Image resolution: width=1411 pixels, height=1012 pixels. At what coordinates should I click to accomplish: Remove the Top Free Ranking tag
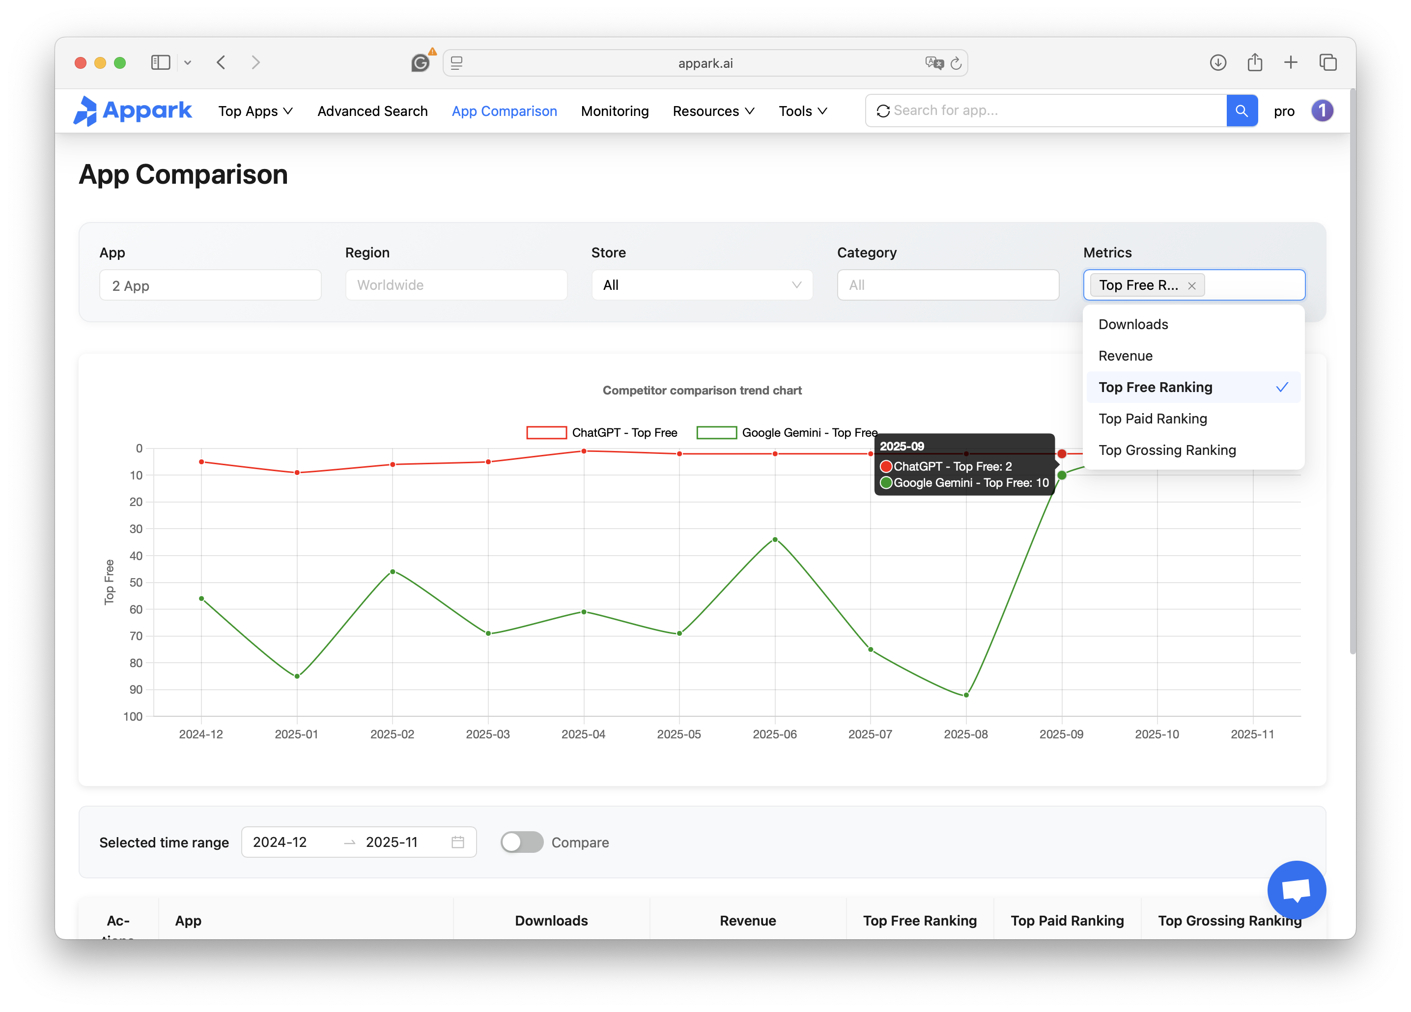[x=1191, y=285]
